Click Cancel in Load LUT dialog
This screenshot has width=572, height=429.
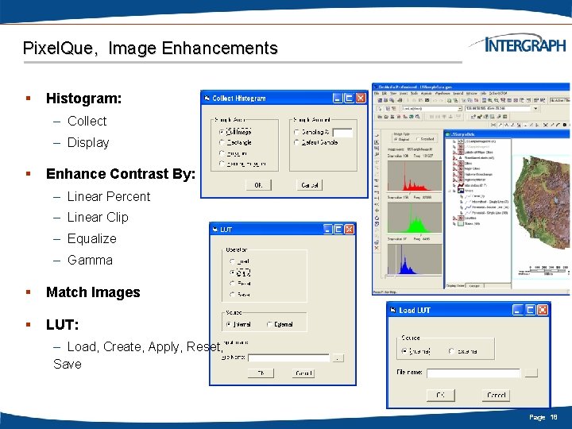click(496, 395)
